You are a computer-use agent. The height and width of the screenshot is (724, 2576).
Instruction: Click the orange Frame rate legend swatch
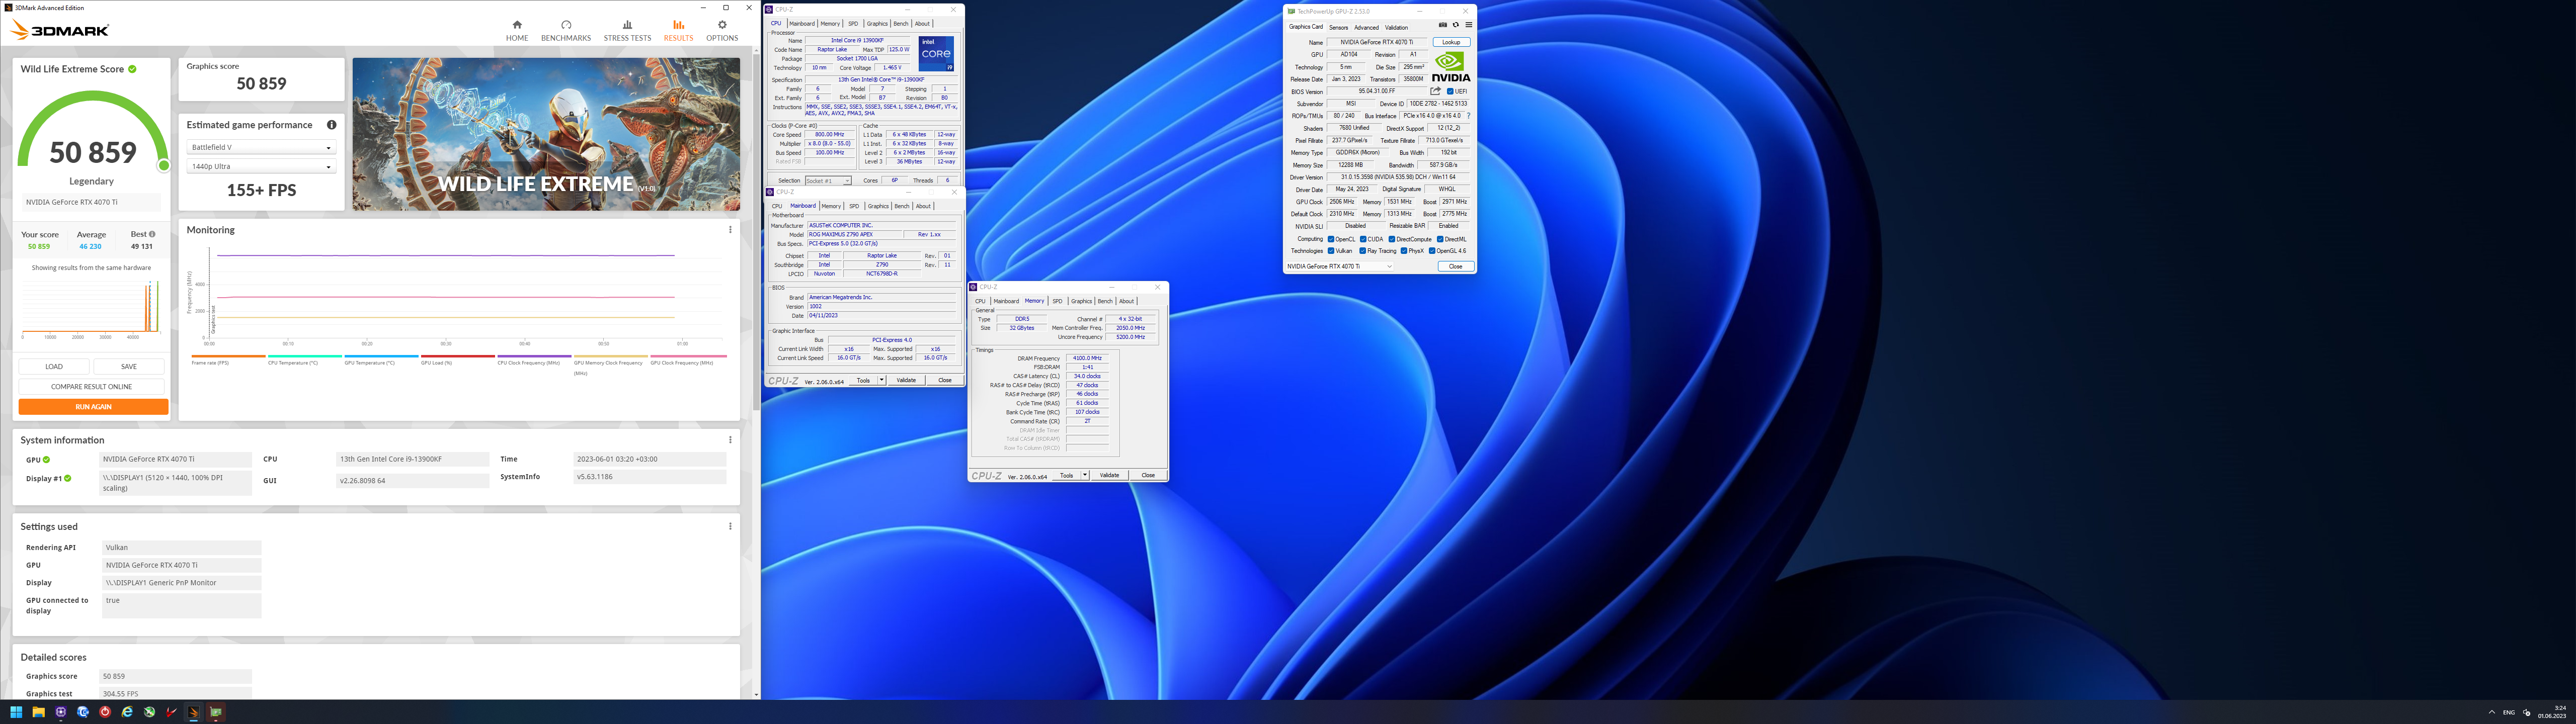[x=228, y=356]
